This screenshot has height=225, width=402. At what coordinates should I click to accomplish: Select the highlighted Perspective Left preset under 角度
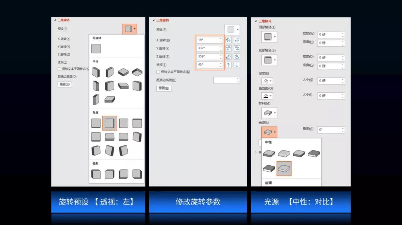point(110,123)
